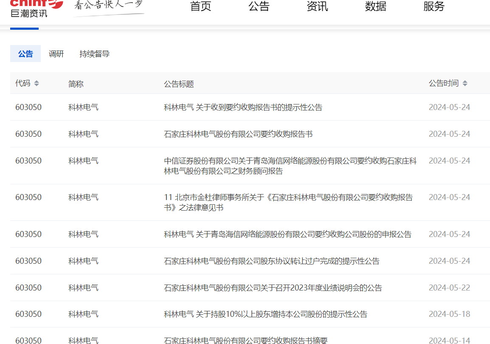Open 首页 in top navigation
Viewport: 490px width, 344px height.
200,6
